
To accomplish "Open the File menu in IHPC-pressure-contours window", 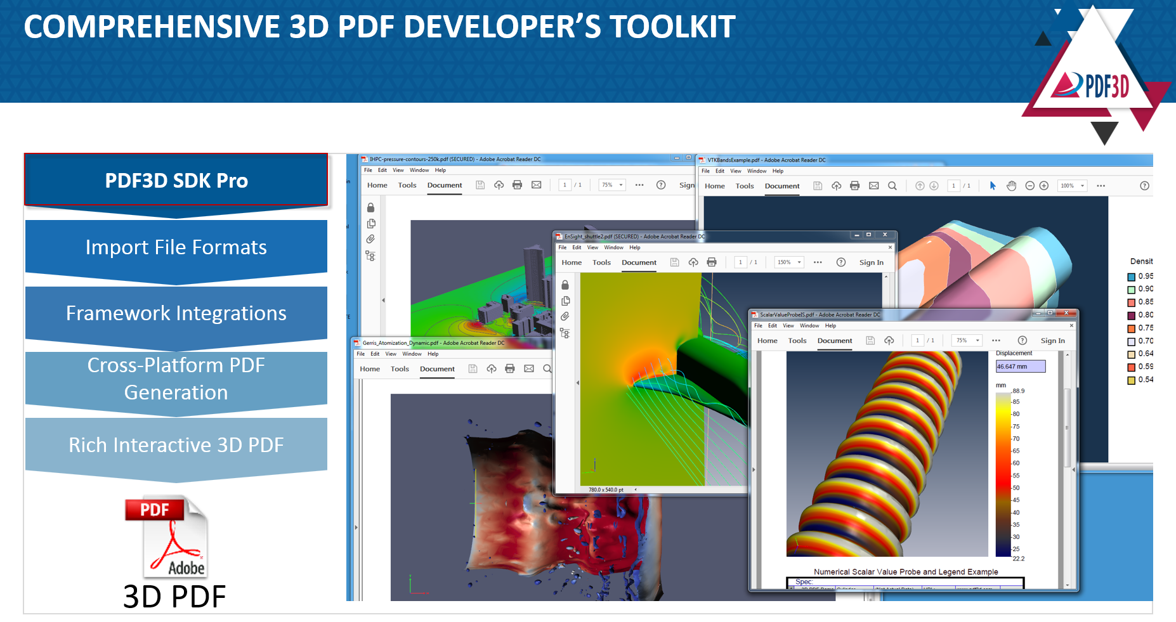I will (368, 171).
